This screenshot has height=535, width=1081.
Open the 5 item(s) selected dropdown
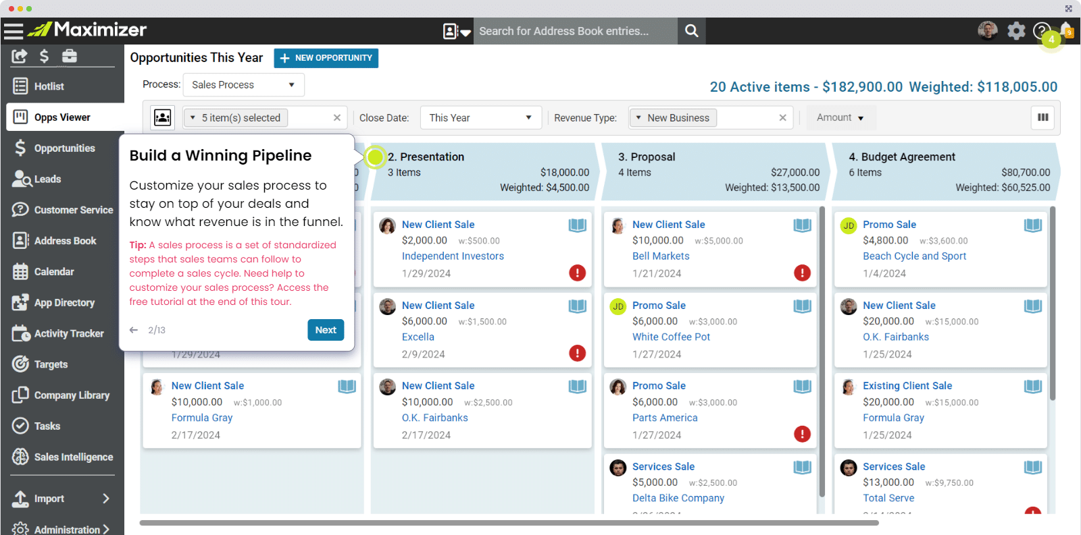pos(236,117)
